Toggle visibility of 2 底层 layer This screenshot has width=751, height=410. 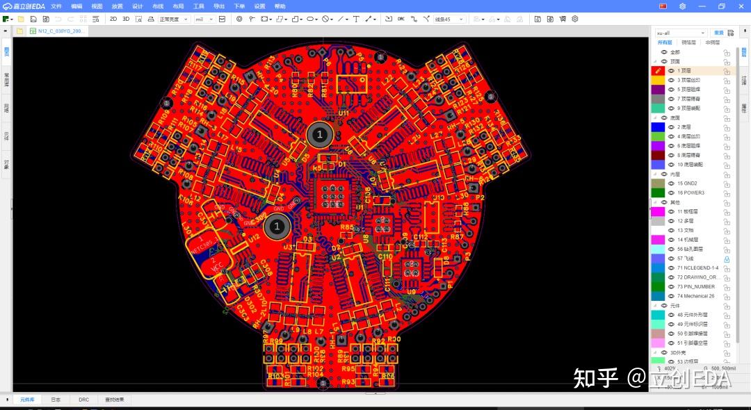click(x=671, y=126)
